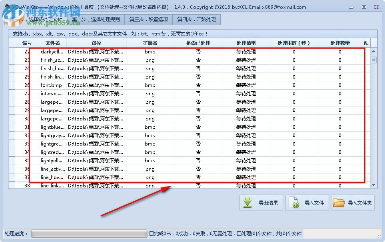The height and width of the screenshot is (242, 385).
Task: Click the 导出结果 button
Action: pos(262,203)
